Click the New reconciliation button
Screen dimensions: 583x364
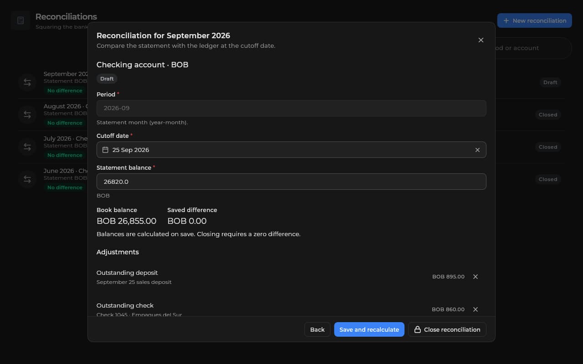(x=535, y=21)
